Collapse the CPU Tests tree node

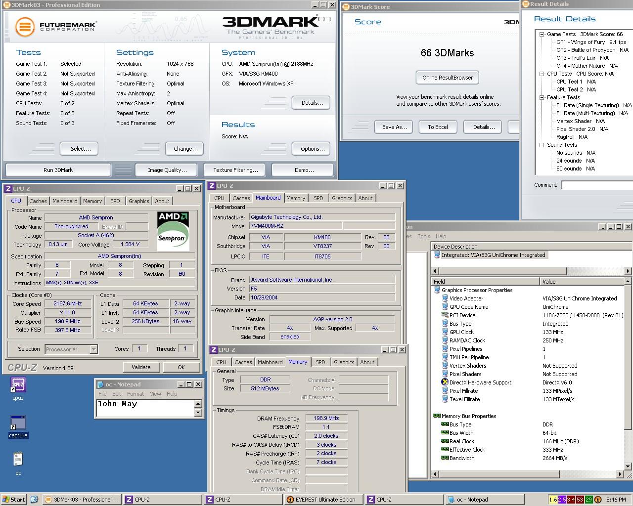(542, 74)
